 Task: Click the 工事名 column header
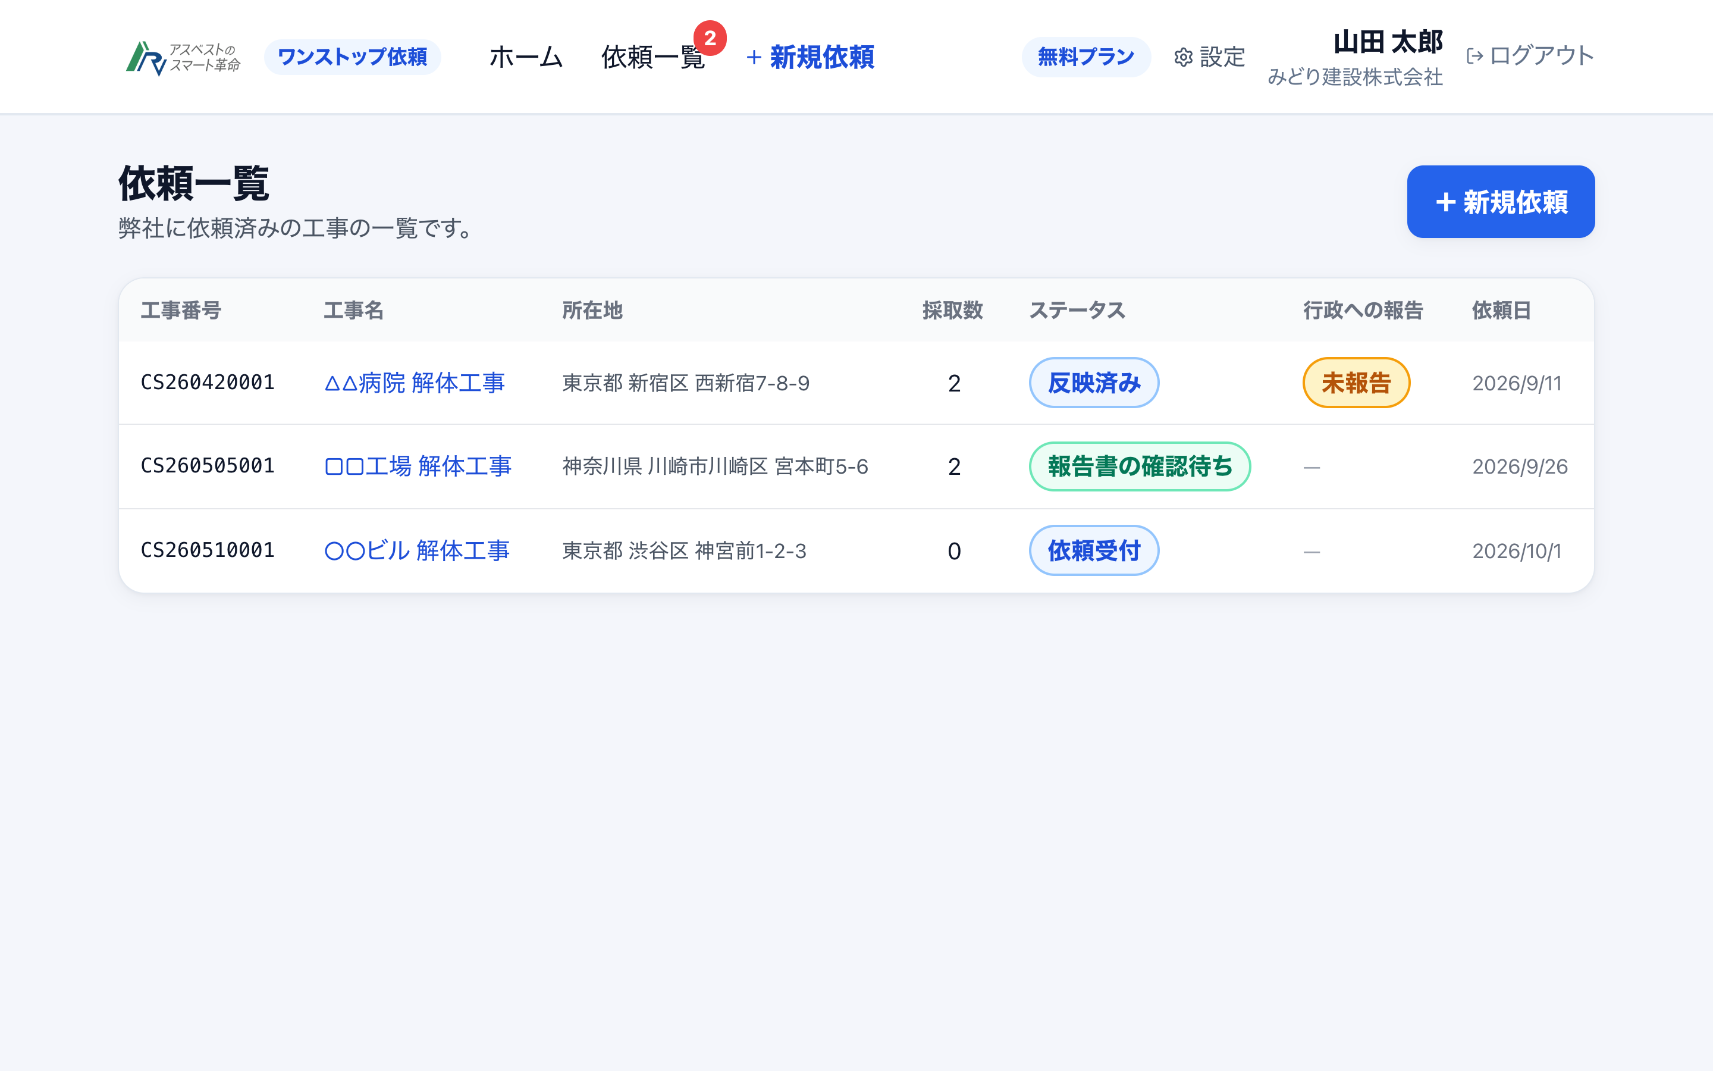(353, 310)
